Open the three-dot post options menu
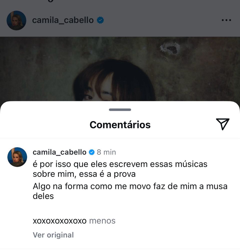240x250 pixels. point(226,20)
